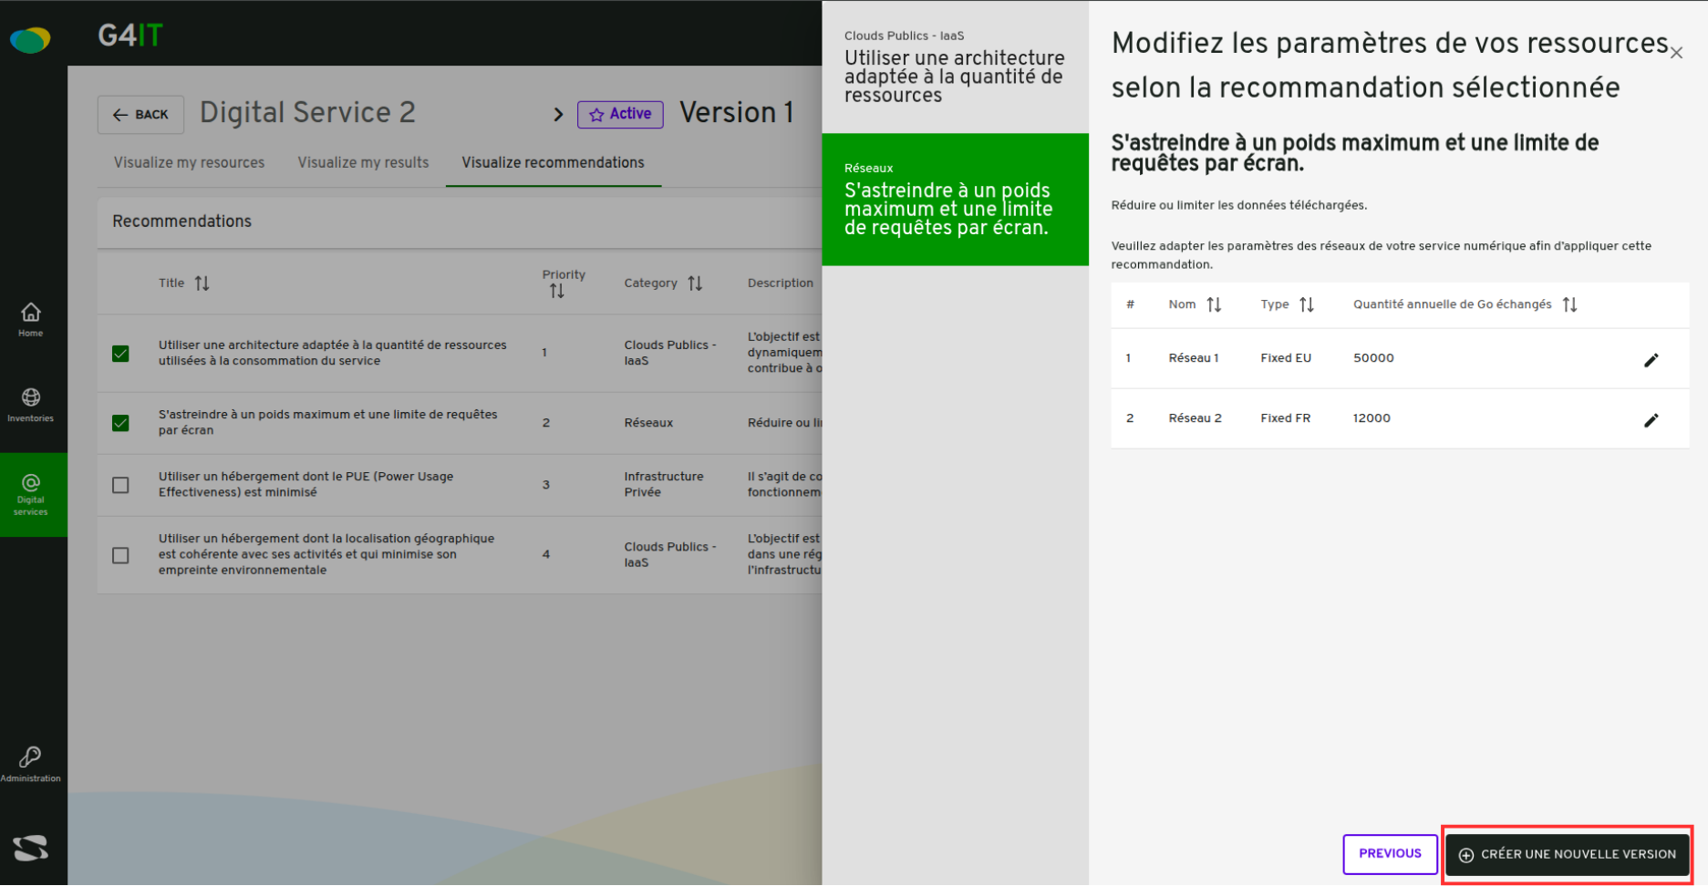Check the PUE hébergement recommendation
Viewport: 1708px width, 886px height.
(120, 485)
